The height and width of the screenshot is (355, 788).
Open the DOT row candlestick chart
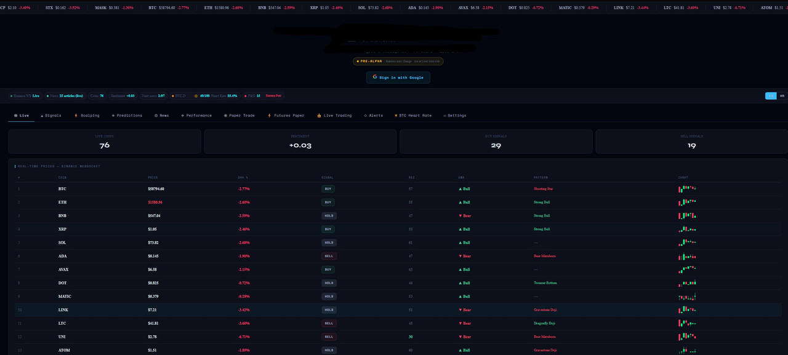(x=688, y=283)
